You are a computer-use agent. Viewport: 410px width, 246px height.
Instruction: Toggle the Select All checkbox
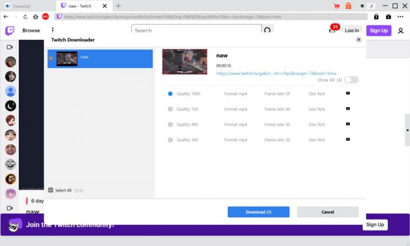point(51,190)
